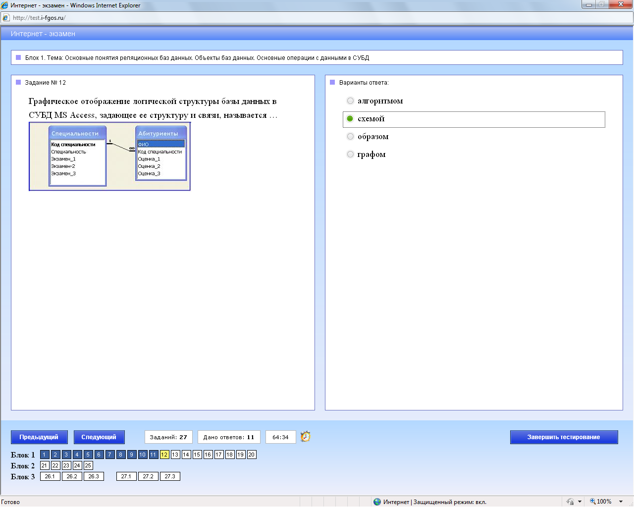Open task 27.2 in Блок 3
This screenshot has height=507, width=634.
[148, 476]
